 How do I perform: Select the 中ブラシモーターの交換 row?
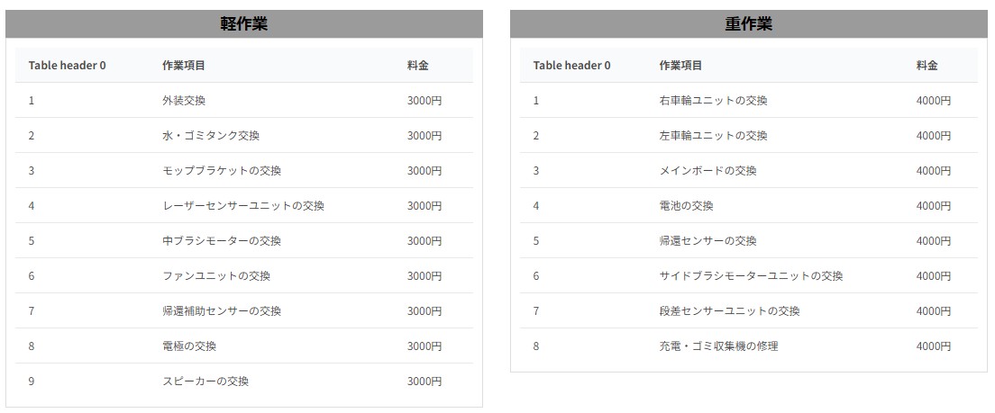(x=222, y=241)
